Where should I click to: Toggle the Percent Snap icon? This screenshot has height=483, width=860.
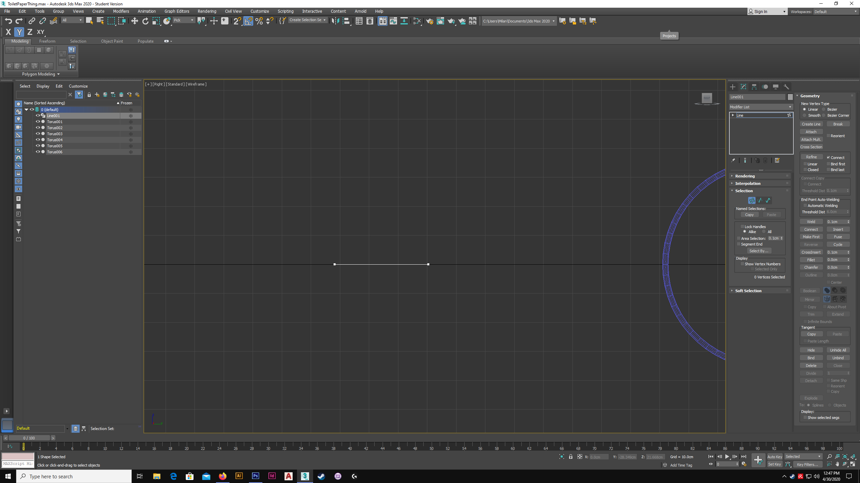259,21
